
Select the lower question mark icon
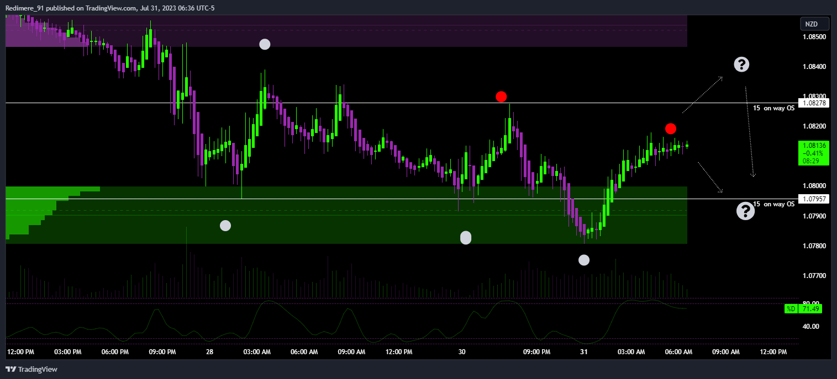pos(746,211)
